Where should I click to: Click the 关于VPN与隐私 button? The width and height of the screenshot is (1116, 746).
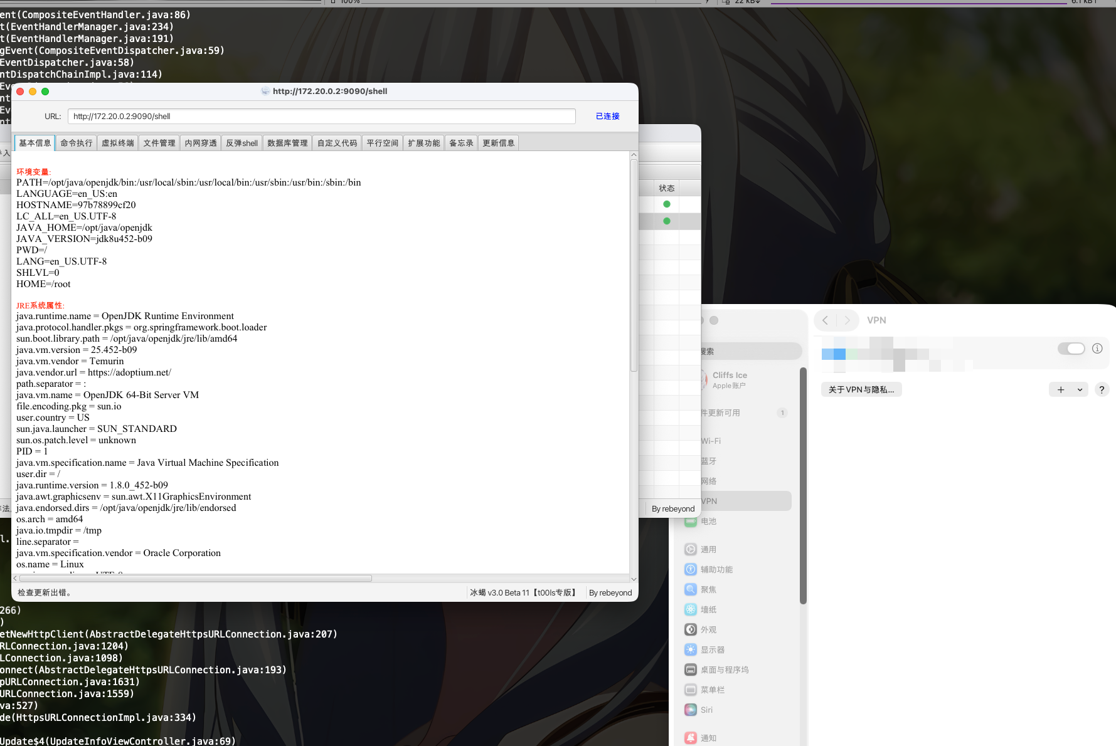coord(861,389)
